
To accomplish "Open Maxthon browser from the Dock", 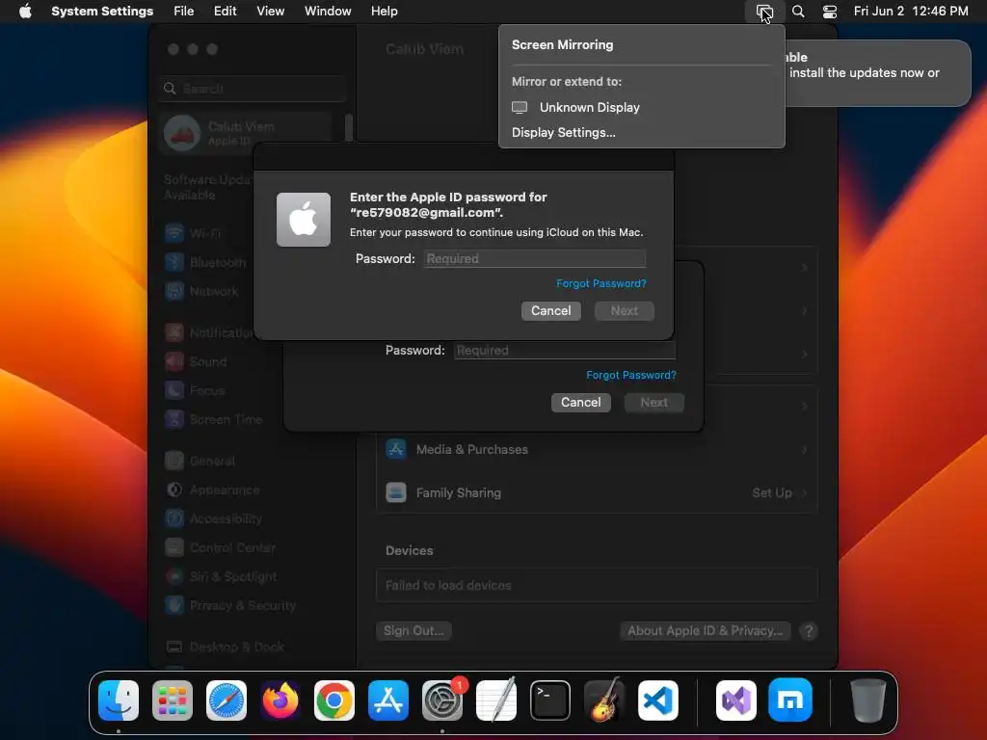I will 790,700.
